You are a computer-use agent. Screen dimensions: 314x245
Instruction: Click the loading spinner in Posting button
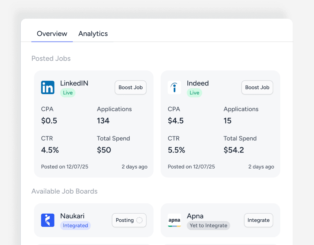(x=139, y=220)
